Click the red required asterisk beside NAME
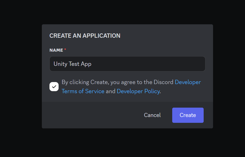 pyautogui.click(x=65, y=49)
